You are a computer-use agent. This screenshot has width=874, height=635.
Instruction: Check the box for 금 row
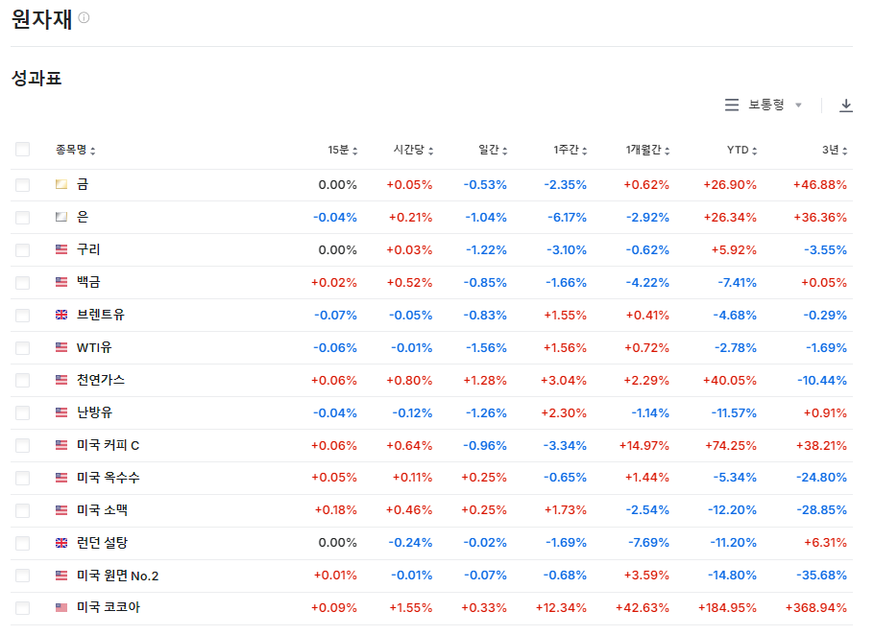click(x=22, y=185)
